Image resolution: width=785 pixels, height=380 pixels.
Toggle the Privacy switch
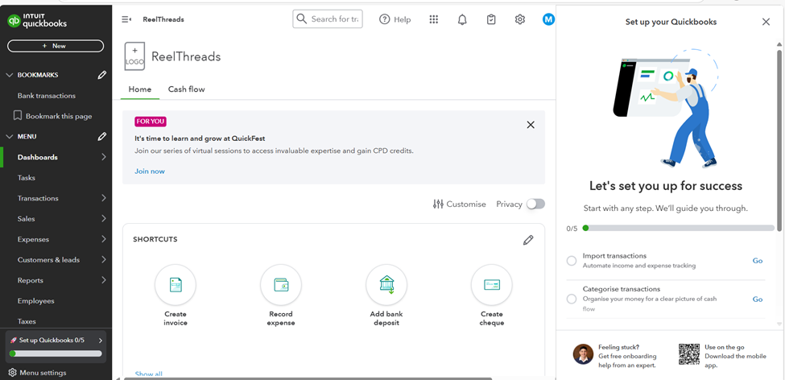coord(535,204)
